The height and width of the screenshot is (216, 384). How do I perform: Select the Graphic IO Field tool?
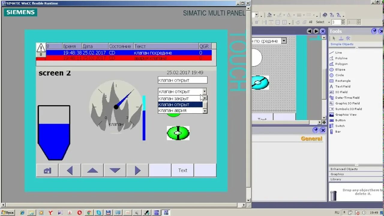coord(344,103)
